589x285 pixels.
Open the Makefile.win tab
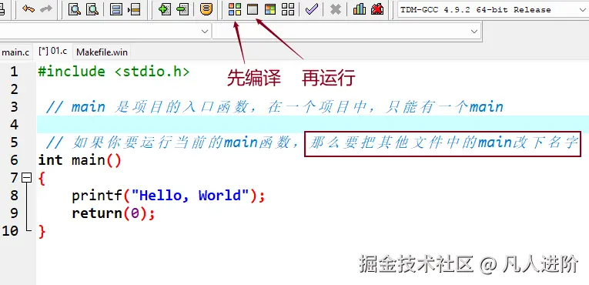[102, 52]
